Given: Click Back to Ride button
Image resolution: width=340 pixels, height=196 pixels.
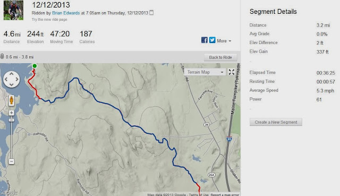Looking at the screenshot, I should tap(220, 57).
